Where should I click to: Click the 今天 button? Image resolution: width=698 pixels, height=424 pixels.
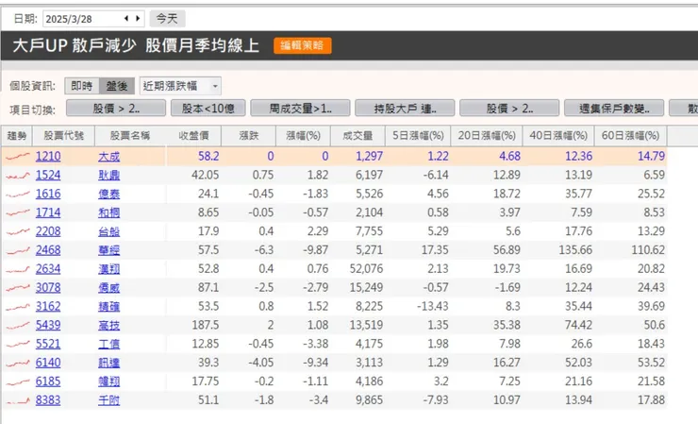point(167,19)
